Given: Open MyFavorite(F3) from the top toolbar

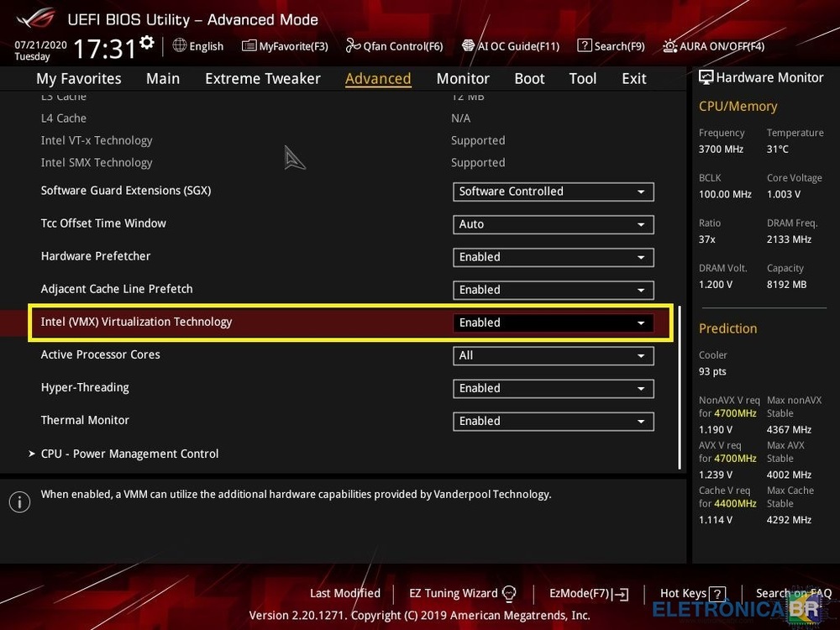Looking at the screenshot, I should coord(284,46).
